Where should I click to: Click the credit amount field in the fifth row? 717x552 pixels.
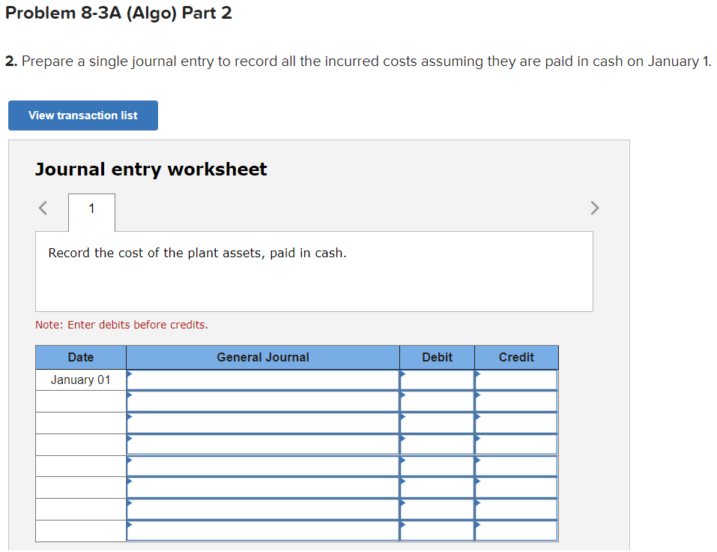(517, 466)
